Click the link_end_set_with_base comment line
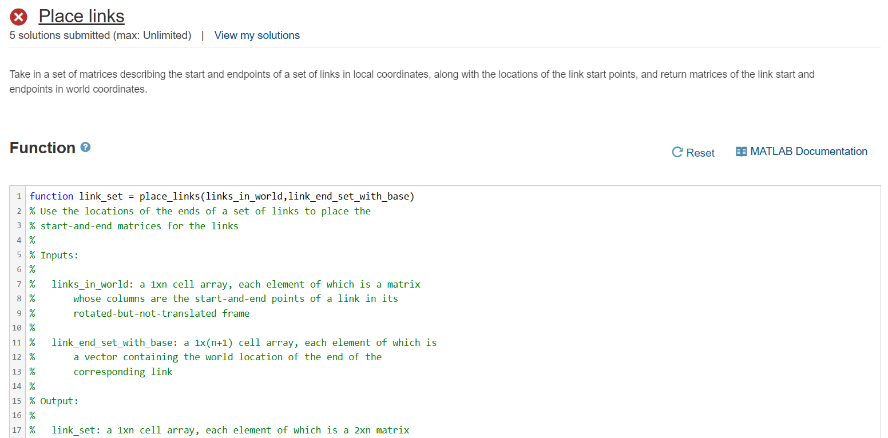The image size is (888, 438). 114,342
